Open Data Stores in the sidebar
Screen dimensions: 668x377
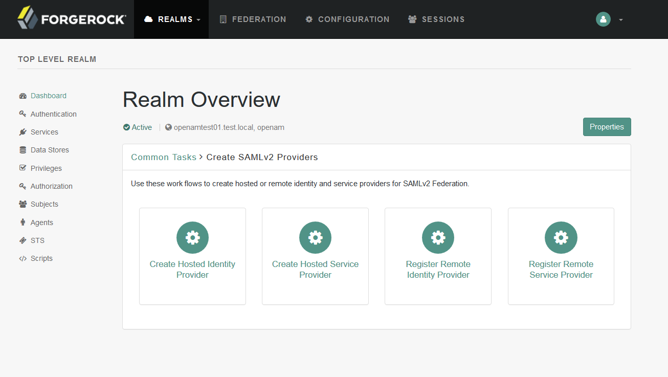(50, 150)
